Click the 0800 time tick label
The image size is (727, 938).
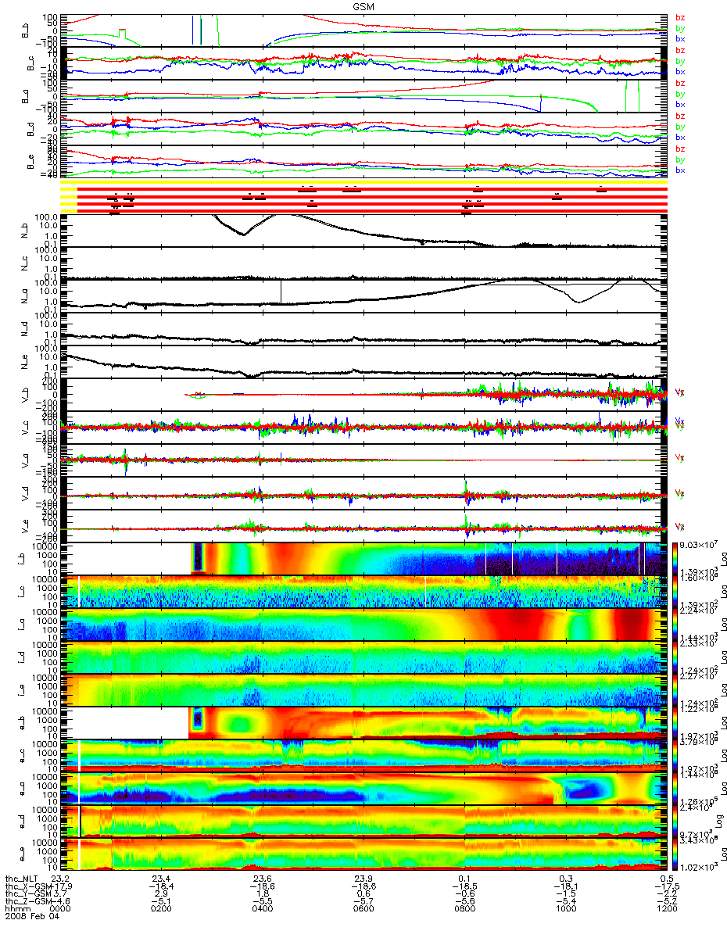tap(465, 909)
